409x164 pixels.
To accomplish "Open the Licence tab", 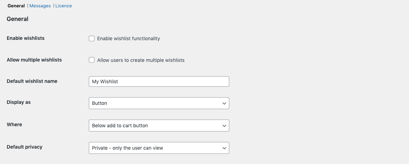I will pos(64,6).
